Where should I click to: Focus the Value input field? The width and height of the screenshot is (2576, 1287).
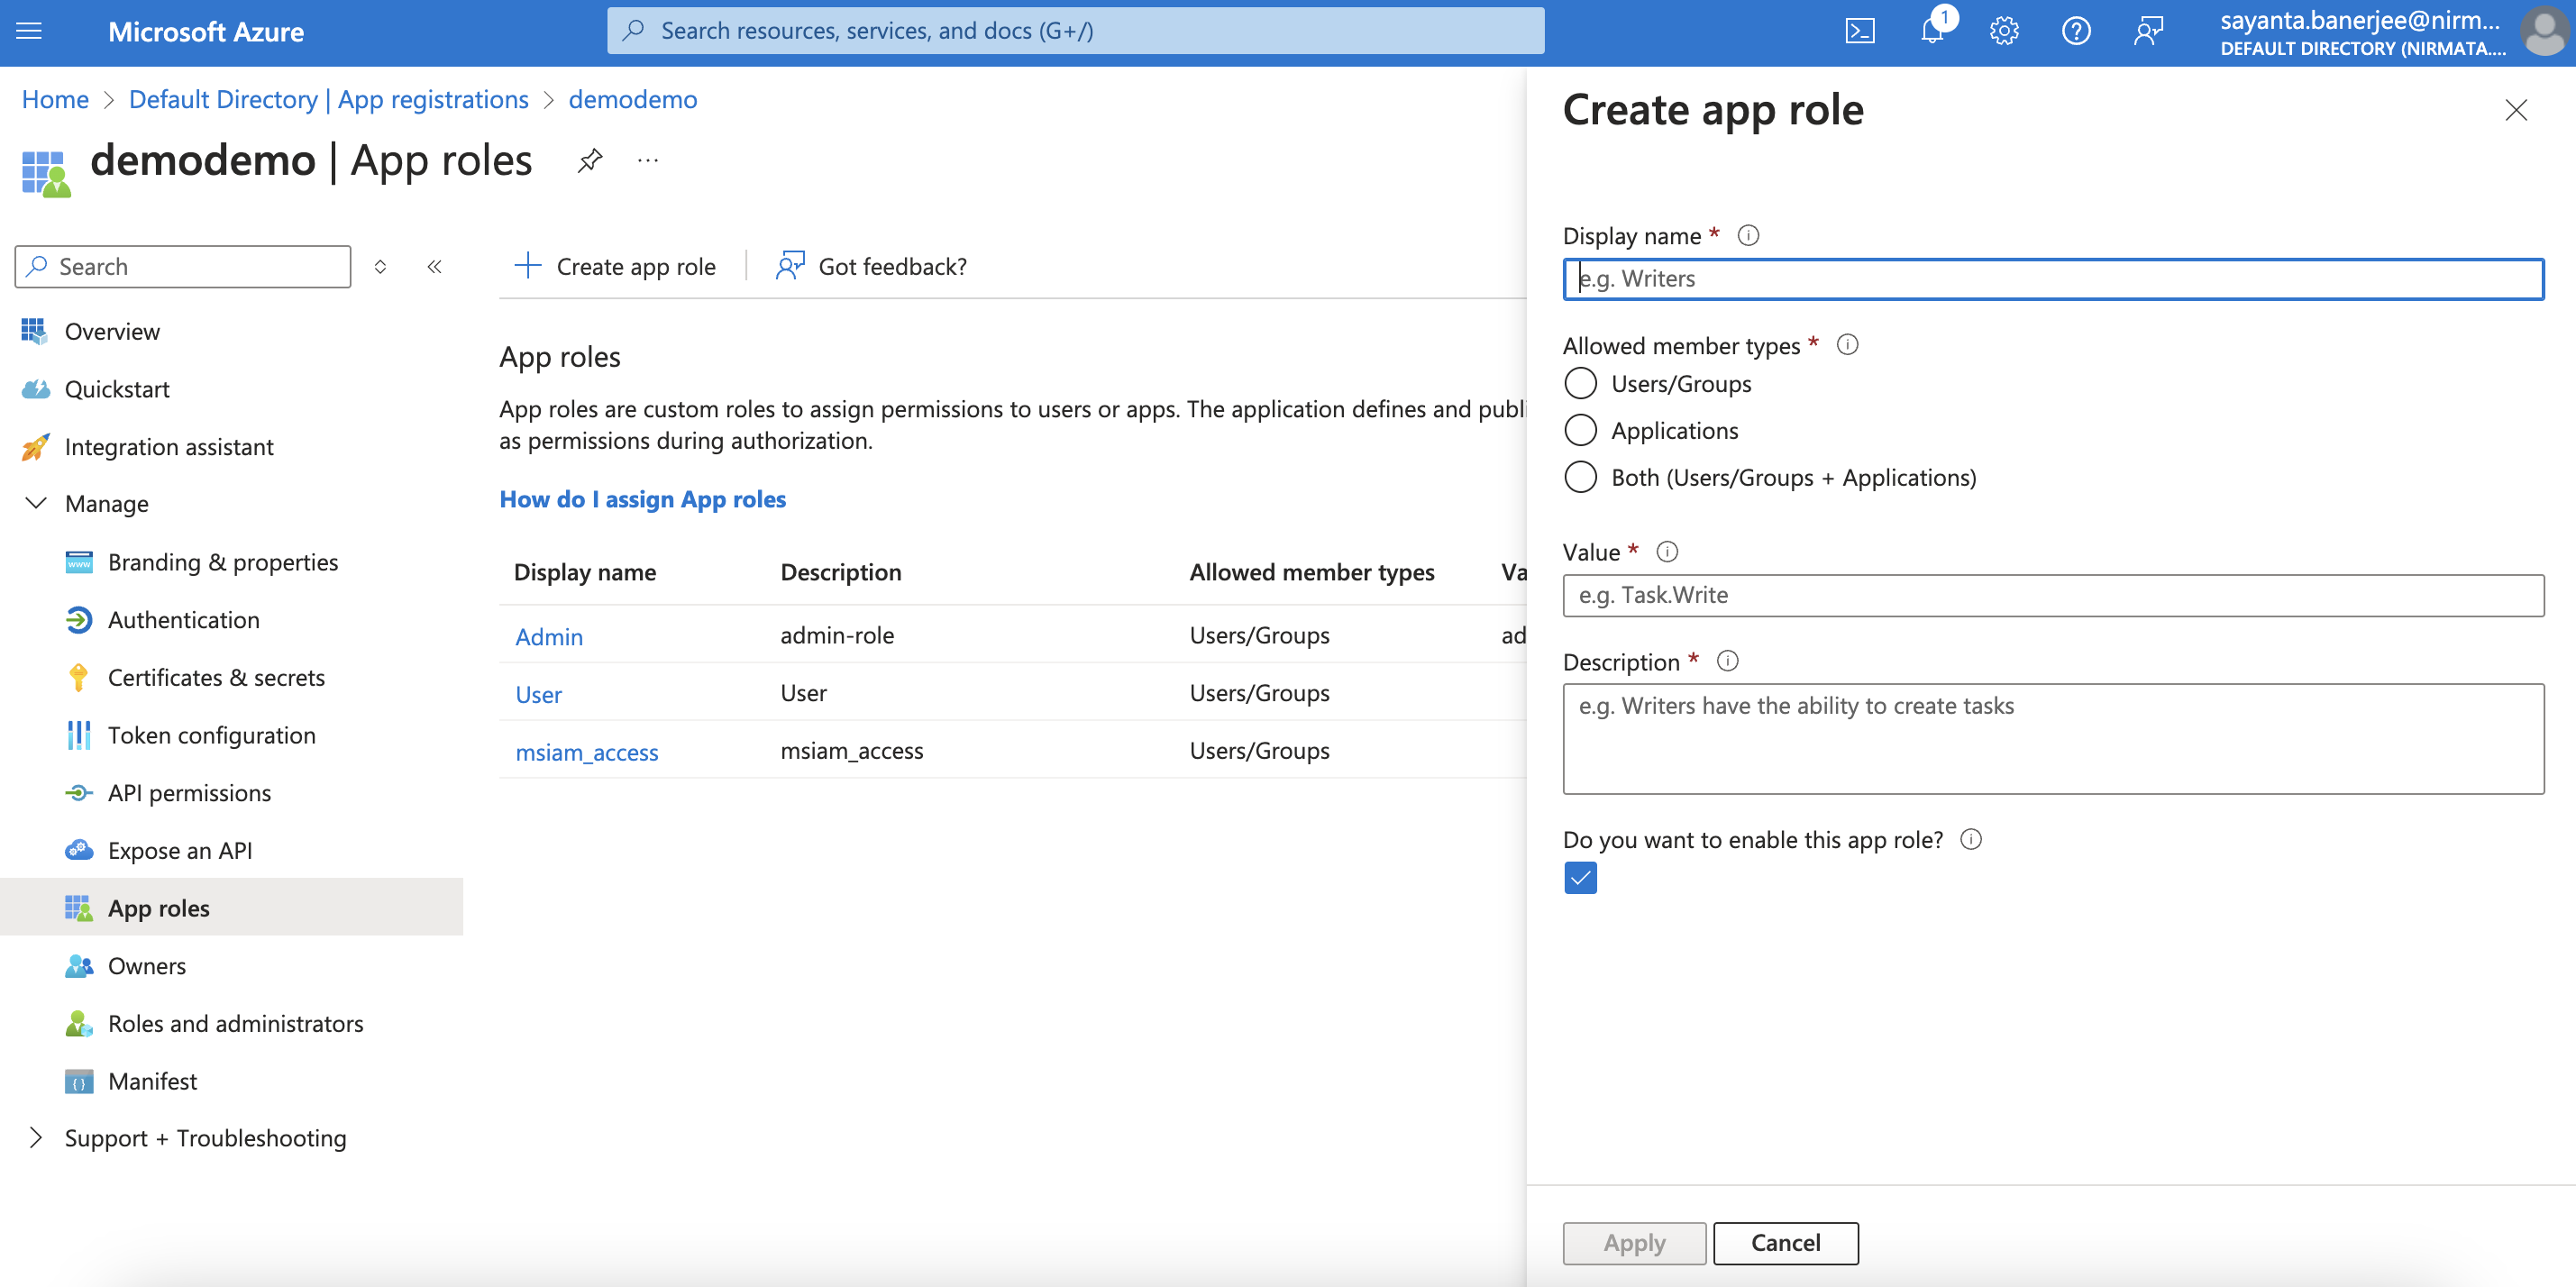[2053, 595]
